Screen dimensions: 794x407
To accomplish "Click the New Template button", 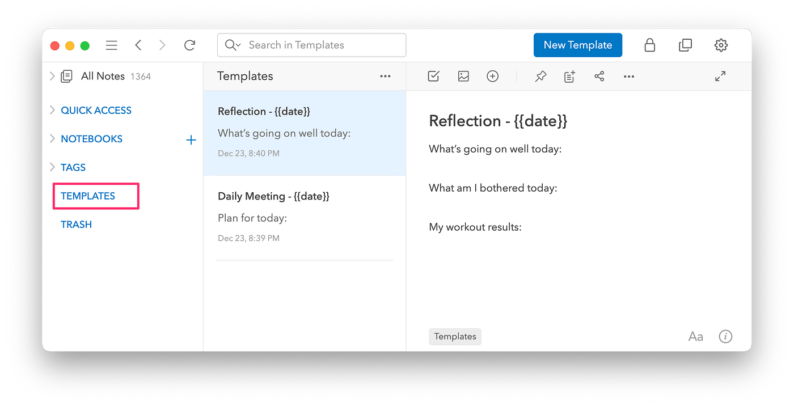I will (577, 45).
